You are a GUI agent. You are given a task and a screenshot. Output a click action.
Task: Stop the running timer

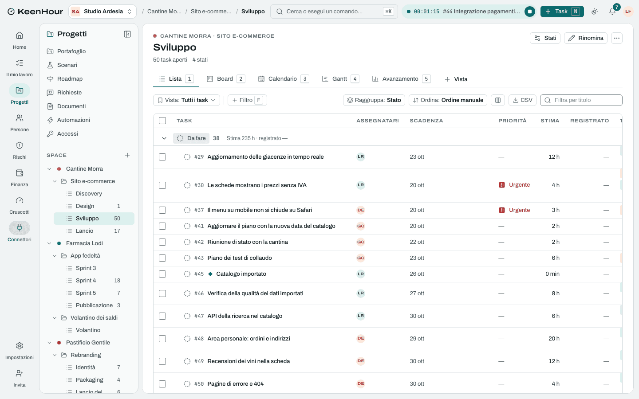529,12
